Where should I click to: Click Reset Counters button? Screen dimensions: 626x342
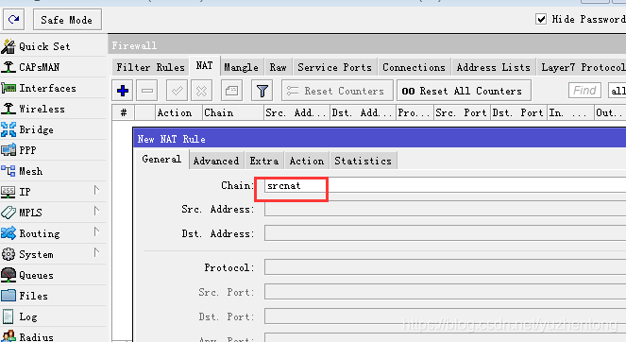[337, 91]
